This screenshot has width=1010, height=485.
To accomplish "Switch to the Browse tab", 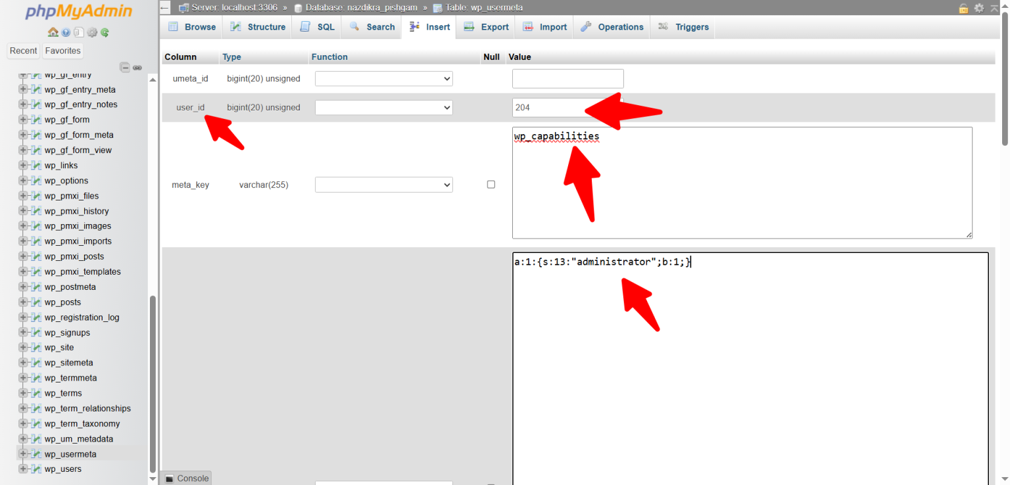I will point(191,26).
